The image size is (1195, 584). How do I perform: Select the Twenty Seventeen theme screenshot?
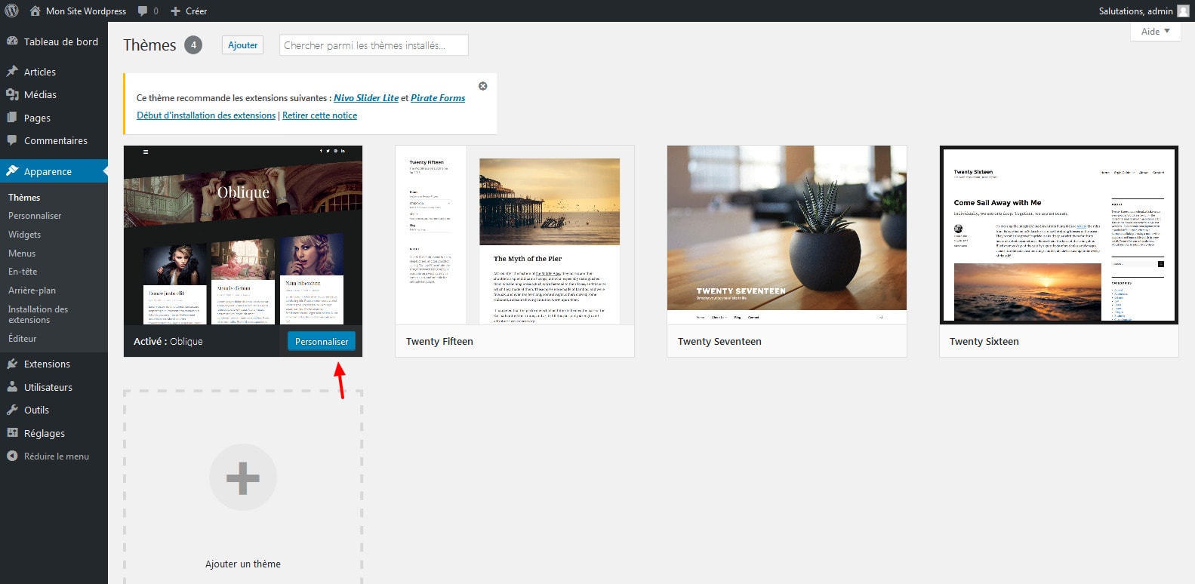click(x=787, y=235)
